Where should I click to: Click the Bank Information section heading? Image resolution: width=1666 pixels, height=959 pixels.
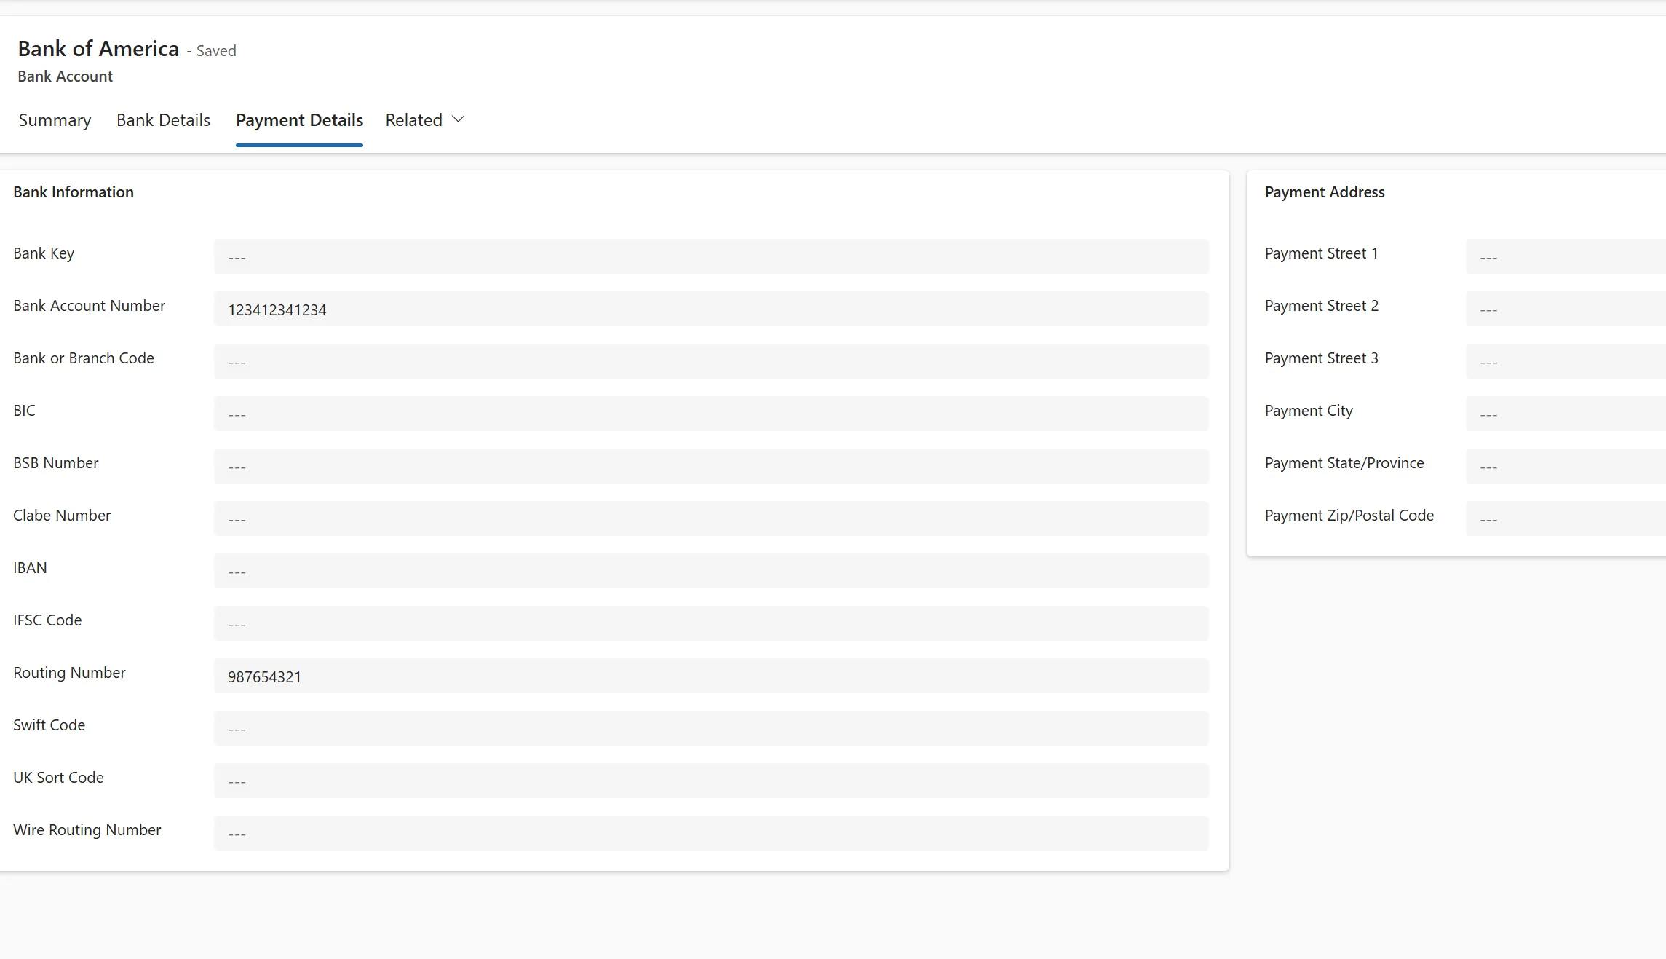tap(74, 192)
